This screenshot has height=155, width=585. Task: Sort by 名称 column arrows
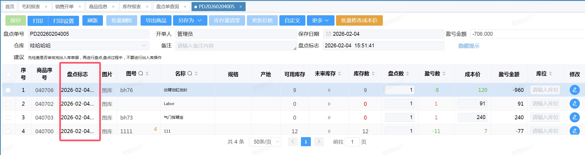point(196,73)
